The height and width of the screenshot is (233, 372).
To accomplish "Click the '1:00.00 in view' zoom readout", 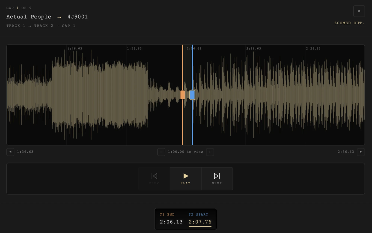I will pyautogui.click(x=185, y=152).
